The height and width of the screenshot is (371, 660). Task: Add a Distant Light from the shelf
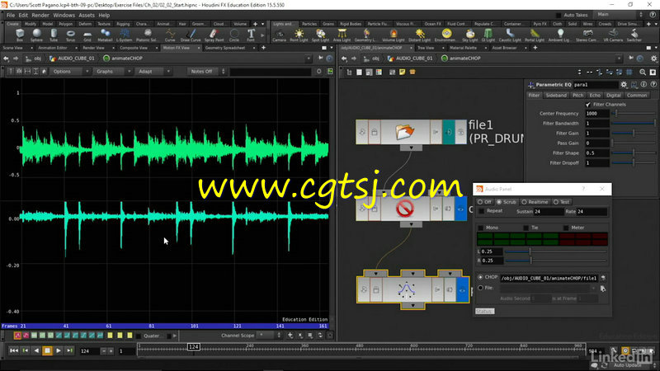point(419,35)
